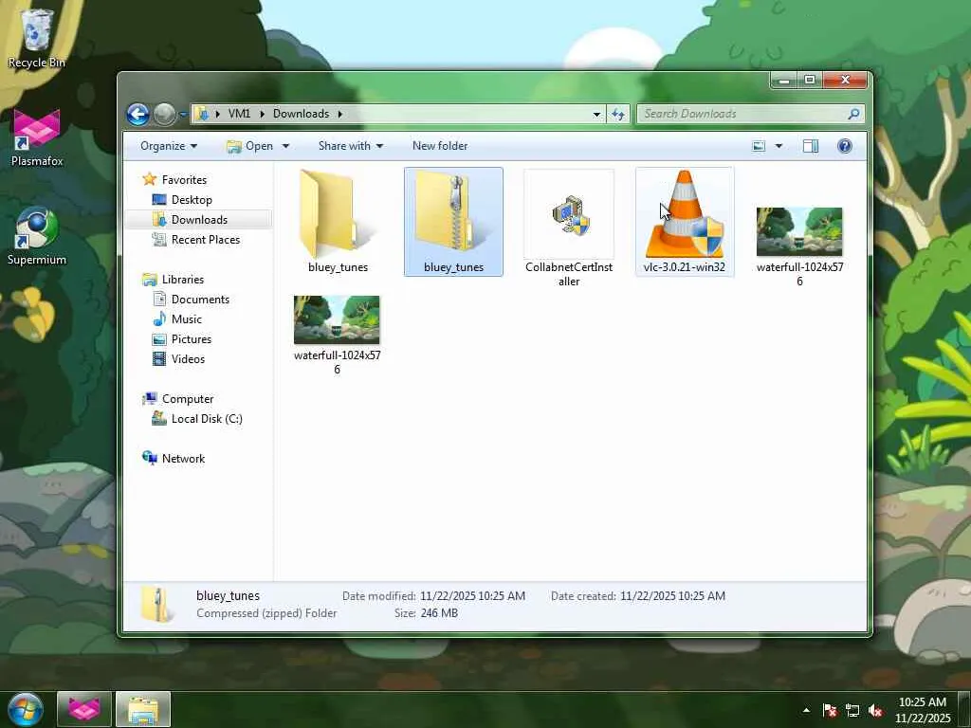The width and height of the screenshot is (971, 728).
Task: Open the Share with menu
Action: click(x=351, y=146)
